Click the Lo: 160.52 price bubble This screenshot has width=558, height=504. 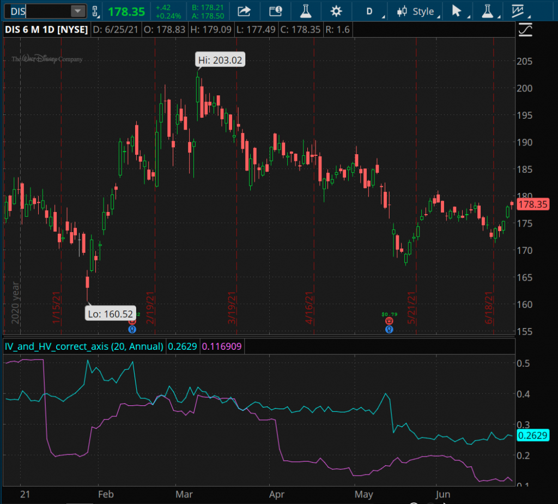110,314
